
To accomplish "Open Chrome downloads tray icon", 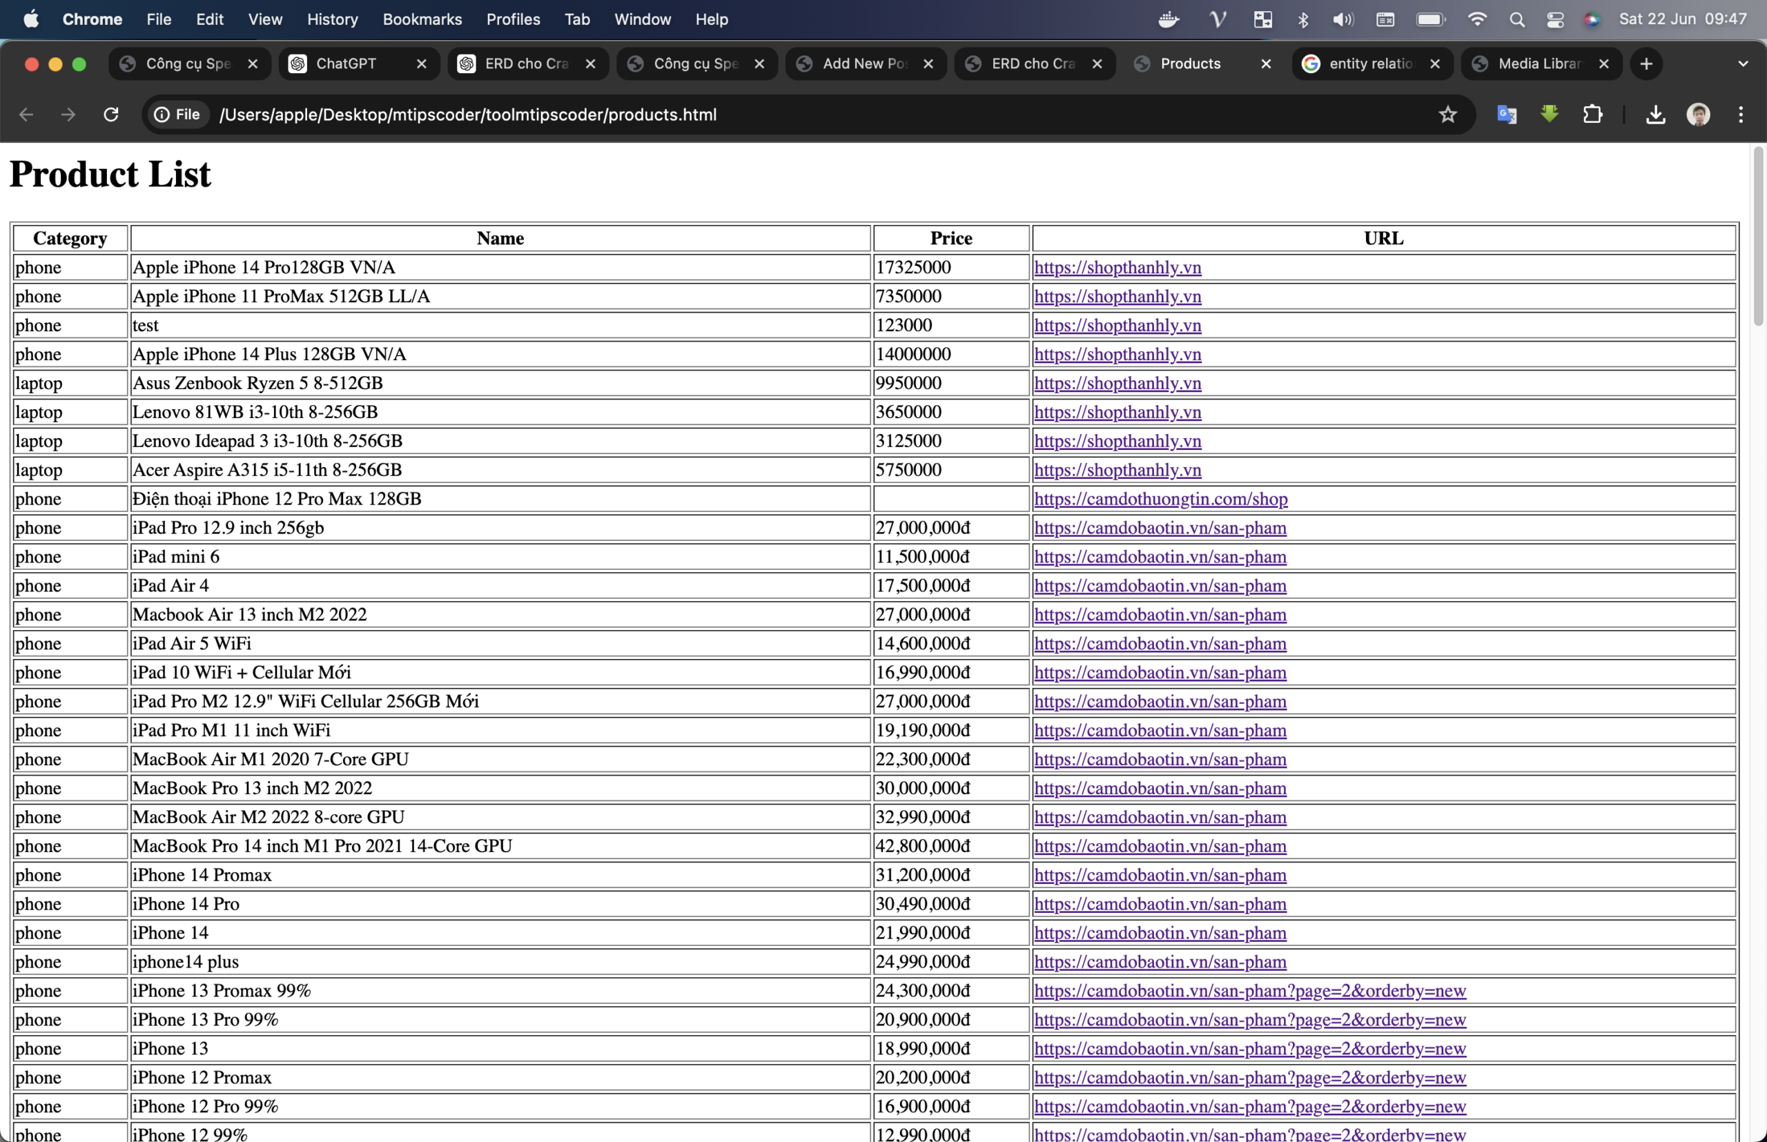I will 1656,115.
